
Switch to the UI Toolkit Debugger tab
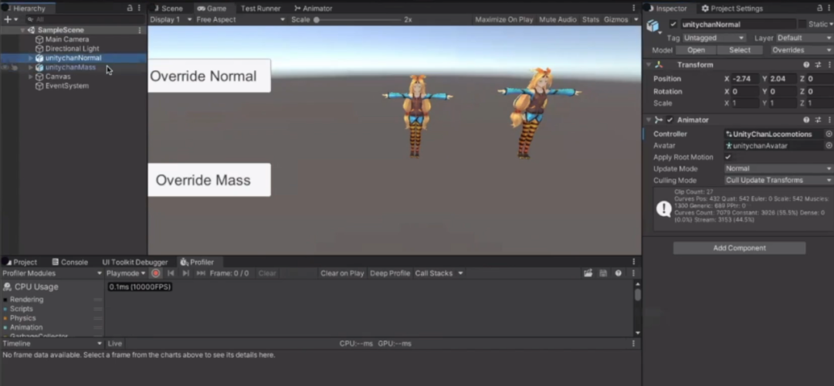tap(134, 262)
